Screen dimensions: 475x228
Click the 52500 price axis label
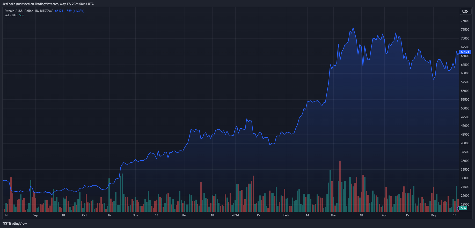pos(465,100)
